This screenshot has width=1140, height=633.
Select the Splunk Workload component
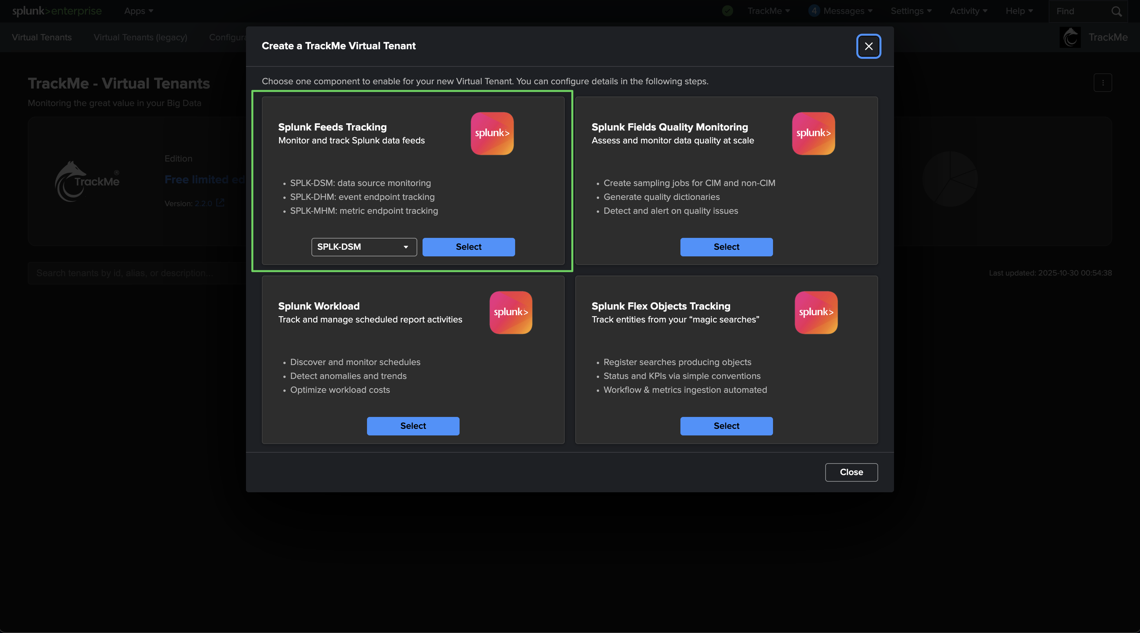pyautogui.click(x=412, y=426)
